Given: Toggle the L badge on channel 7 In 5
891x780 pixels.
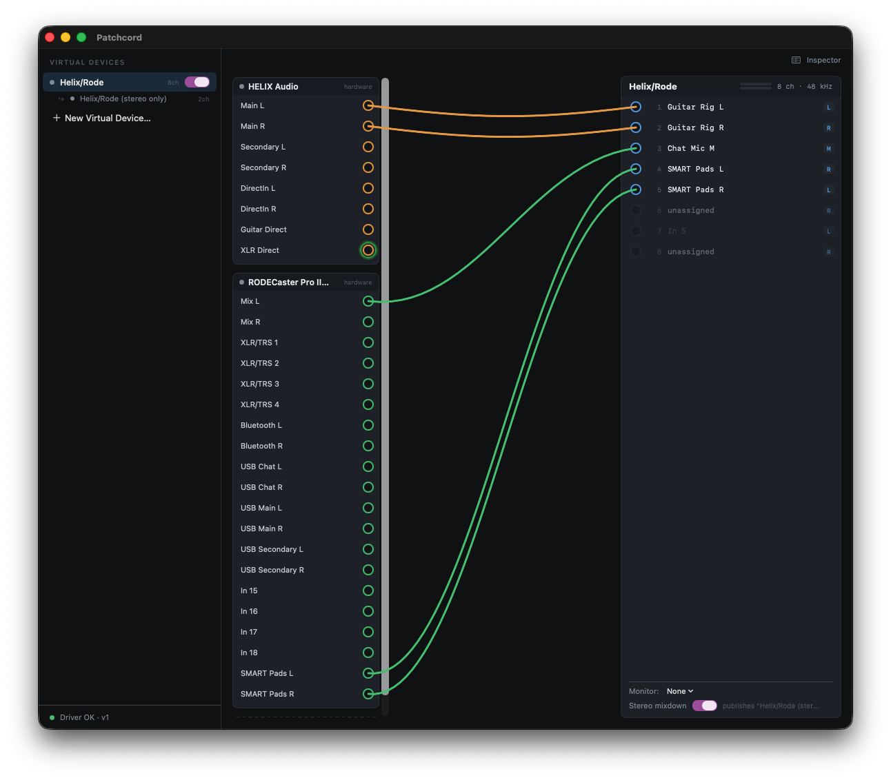Looking at the screenshot, I should 829,232.
